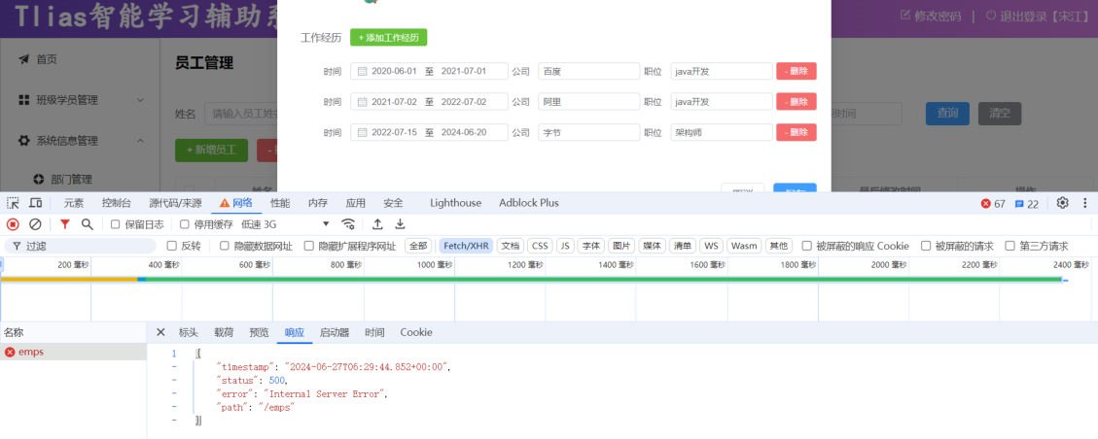Enable 停用缓存 checkbox
Screen dimensions: 1098x439
[185, 224]
